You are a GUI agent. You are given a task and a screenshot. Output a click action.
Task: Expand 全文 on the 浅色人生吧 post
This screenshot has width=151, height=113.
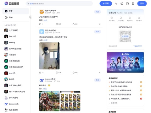[x=46, y=40]
